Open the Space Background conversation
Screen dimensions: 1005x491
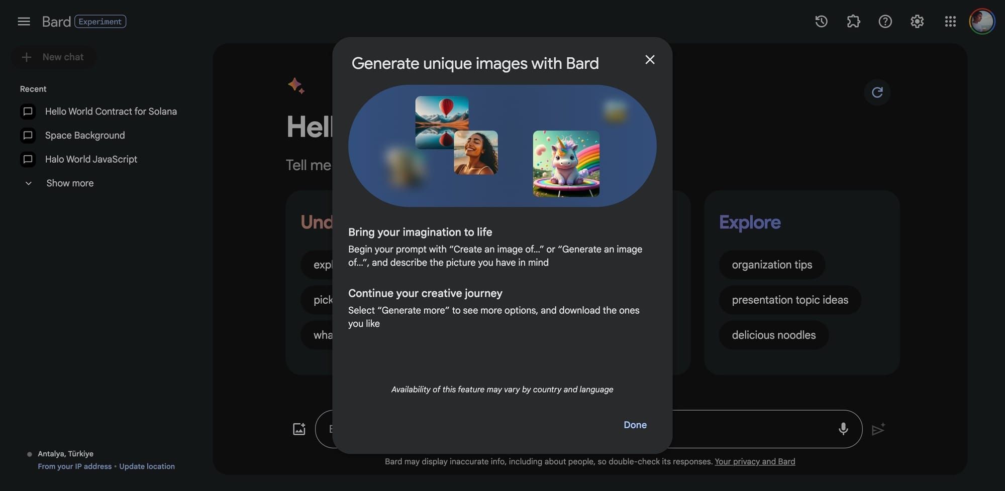click(84, 135)
